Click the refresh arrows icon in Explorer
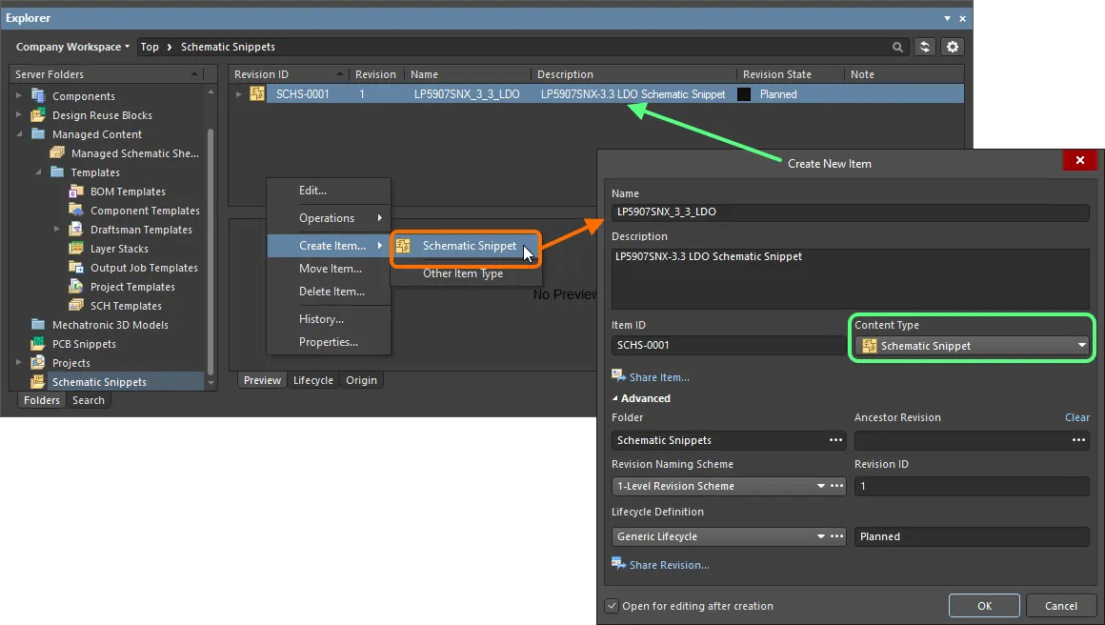 coord(925,47)
